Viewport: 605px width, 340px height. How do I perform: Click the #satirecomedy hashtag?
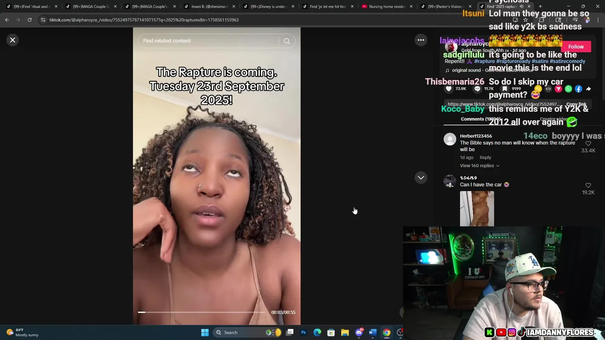click(567, 61)
